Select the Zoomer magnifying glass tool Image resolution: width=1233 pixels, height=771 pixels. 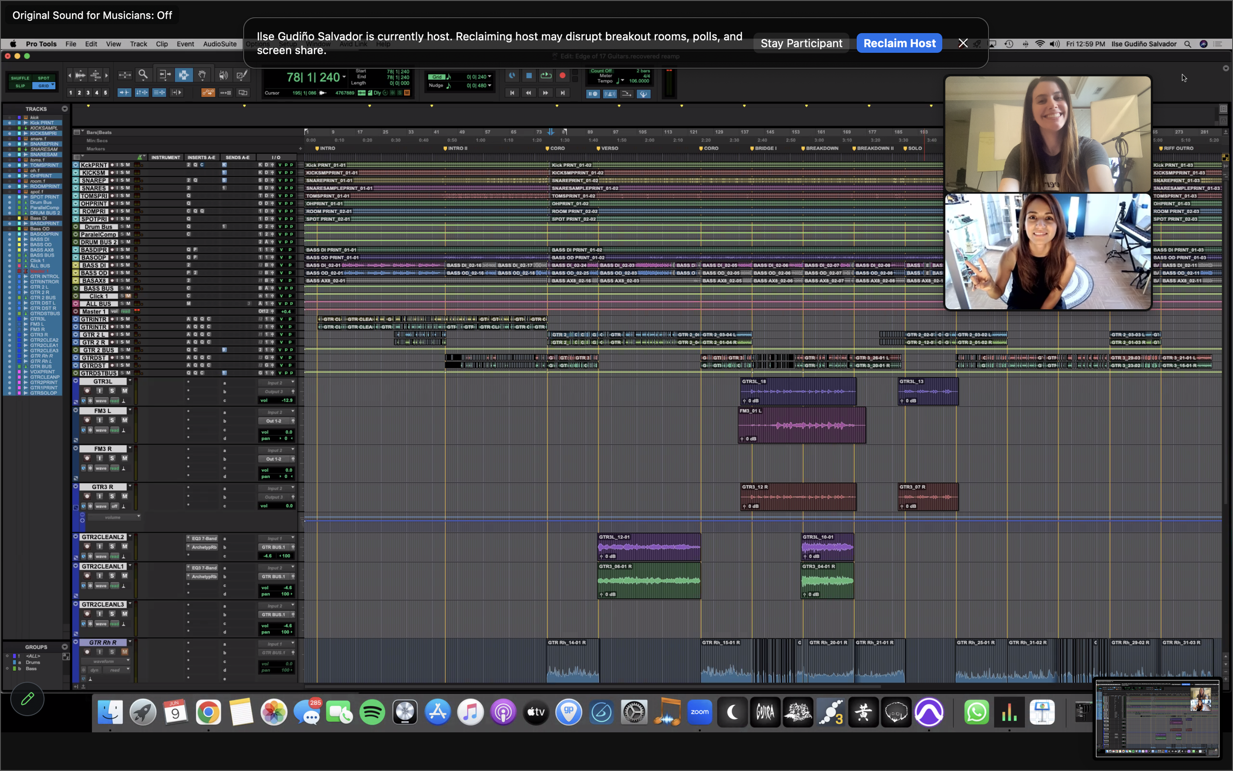pos(143,75)
